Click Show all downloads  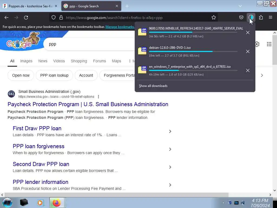coord(153,86)
